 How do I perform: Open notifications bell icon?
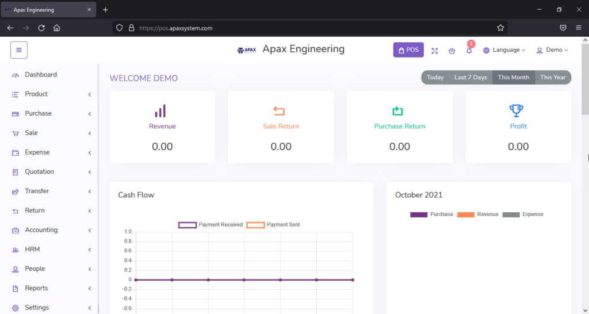(469, 51)
